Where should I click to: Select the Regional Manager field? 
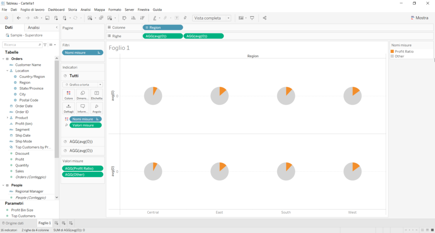point(29,191)
